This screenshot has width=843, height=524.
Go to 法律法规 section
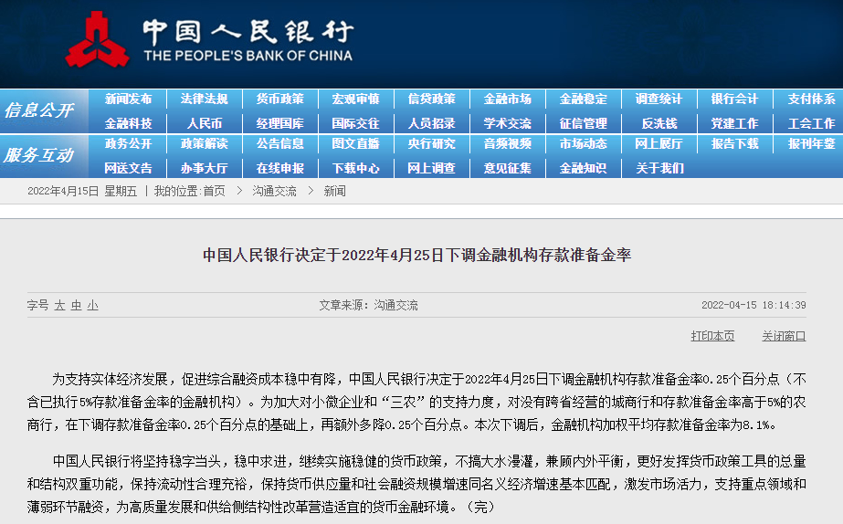coord(204,100)
